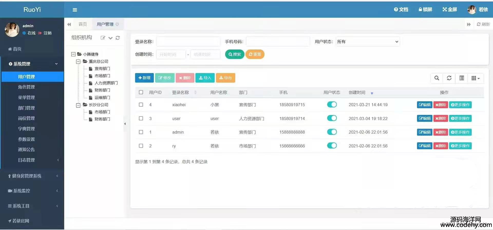493x230 pixels.
Task: Collapse the organization panel splitter arrow
Action: [x=125, y=124]
